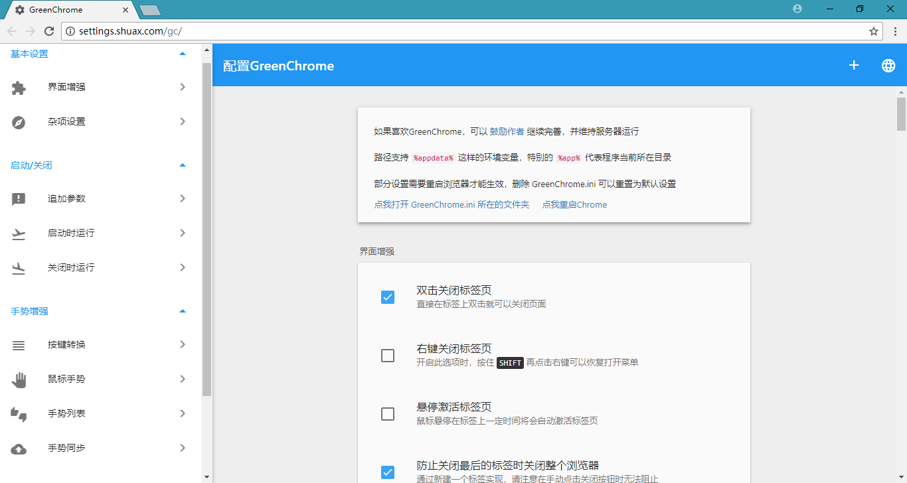907x483 pixels.
Task: Click the globe language icon in header
Action: pos(888,65)
